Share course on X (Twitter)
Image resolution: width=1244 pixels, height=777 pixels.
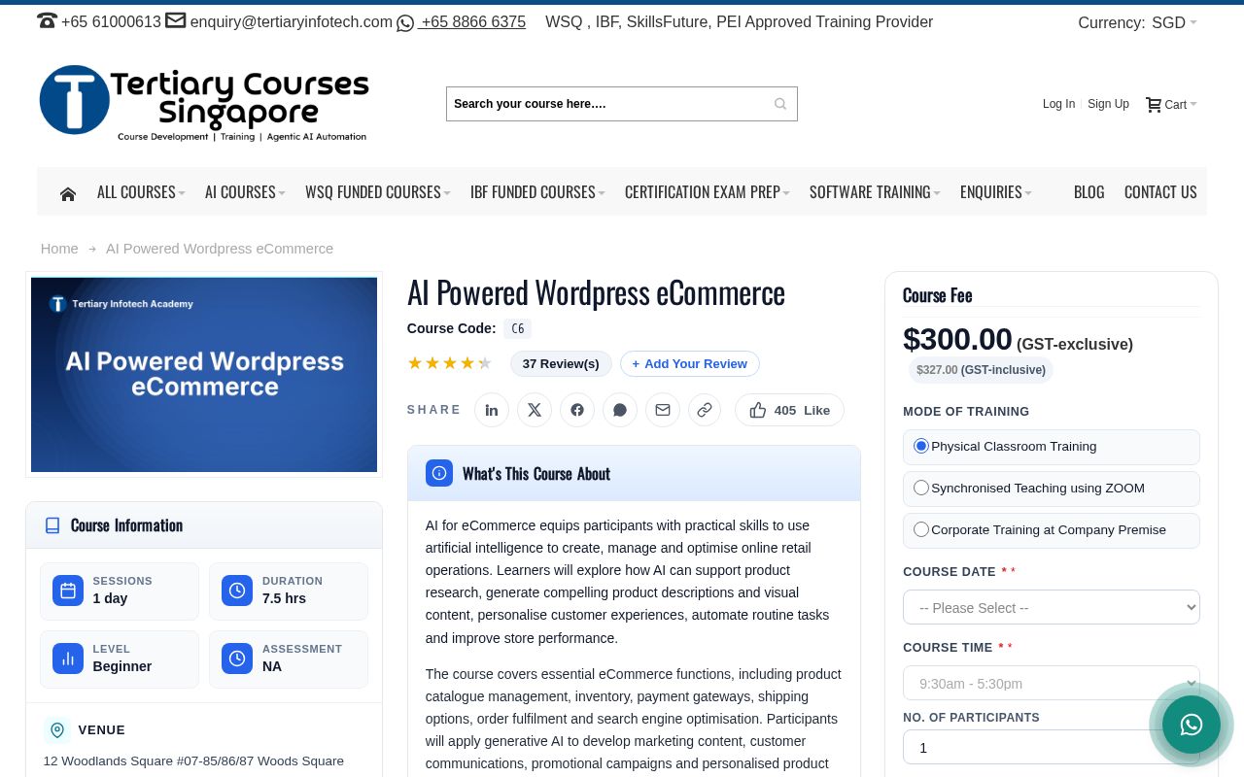535,410
